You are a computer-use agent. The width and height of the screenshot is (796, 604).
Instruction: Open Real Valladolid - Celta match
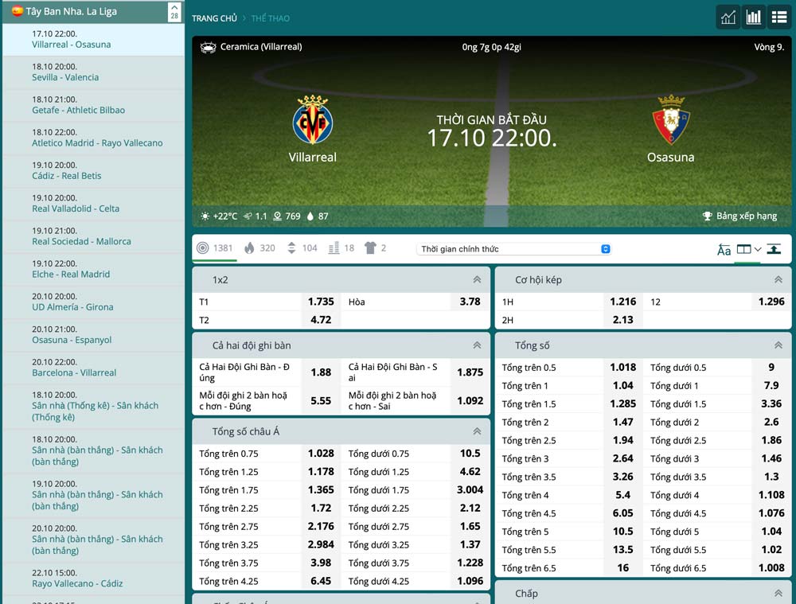[93, 204]
